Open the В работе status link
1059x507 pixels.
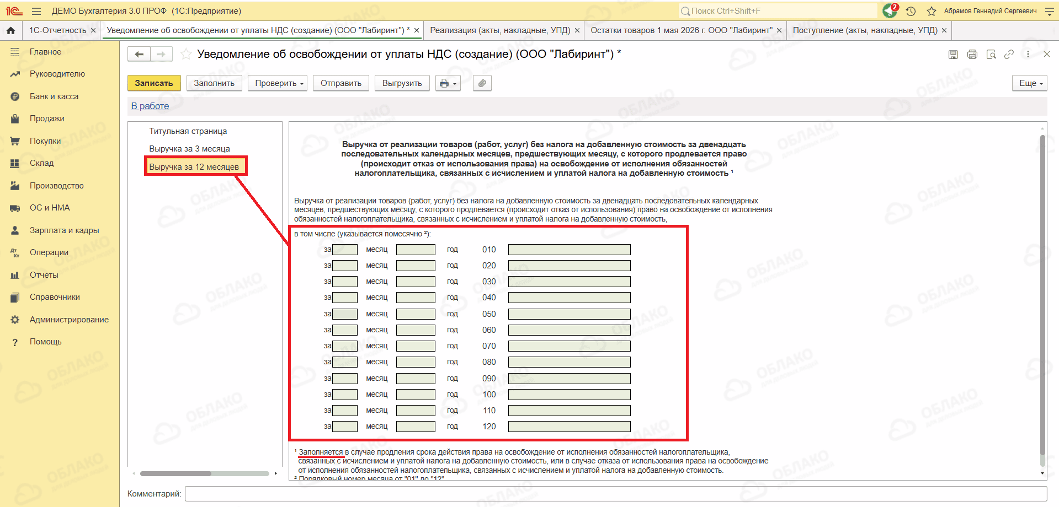point(150,106)
